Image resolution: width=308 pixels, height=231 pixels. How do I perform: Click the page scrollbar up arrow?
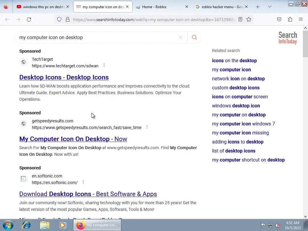305,28
